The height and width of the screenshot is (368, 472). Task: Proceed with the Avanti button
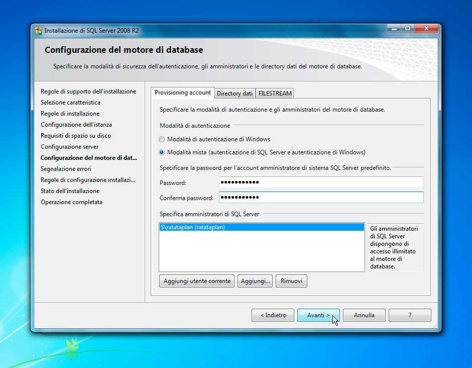pos(318,315)
